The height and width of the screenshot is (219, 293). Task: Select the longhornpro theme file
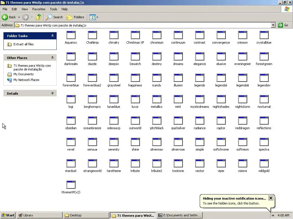(x=92, y=102)
